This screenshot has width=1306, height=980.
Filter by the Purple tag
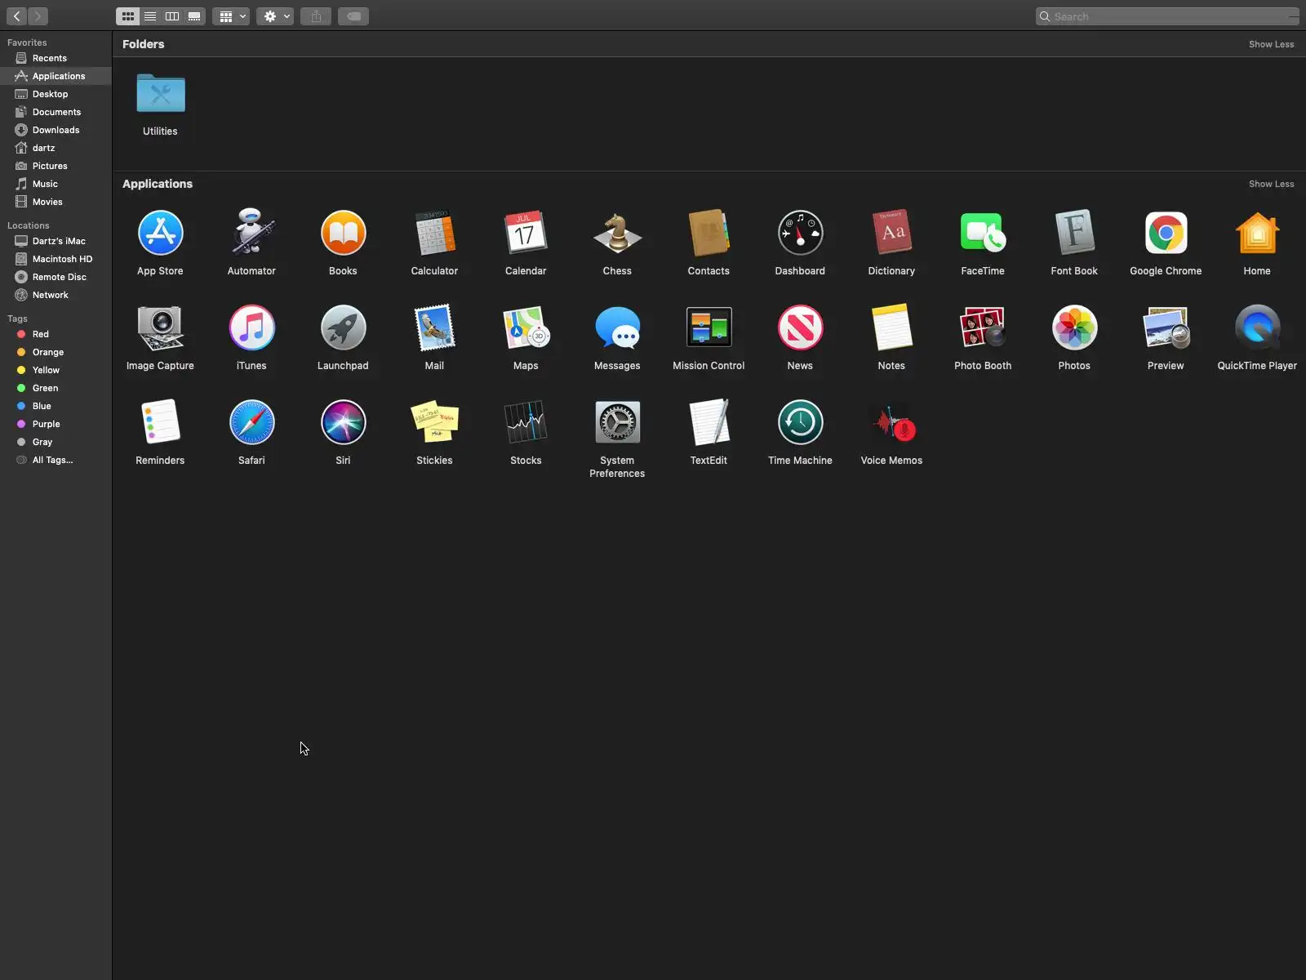(x=56, y=424)
